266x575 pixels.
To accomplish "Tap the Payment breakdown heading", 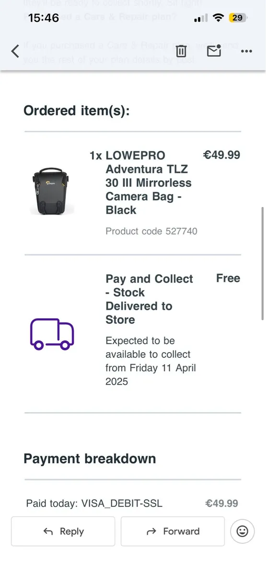I will click(90, 459).
